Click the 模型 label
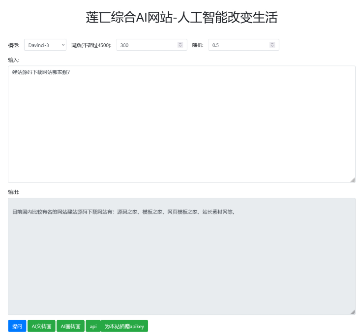 pos(14,45)
